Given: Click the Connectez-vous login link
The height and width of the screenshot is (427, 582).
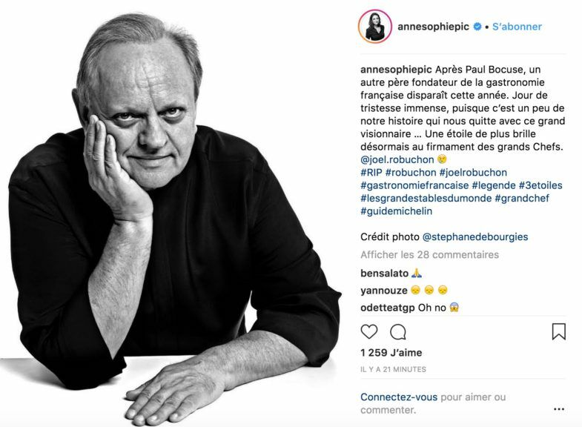Looking at the screenshot, I should coord(399,397).
